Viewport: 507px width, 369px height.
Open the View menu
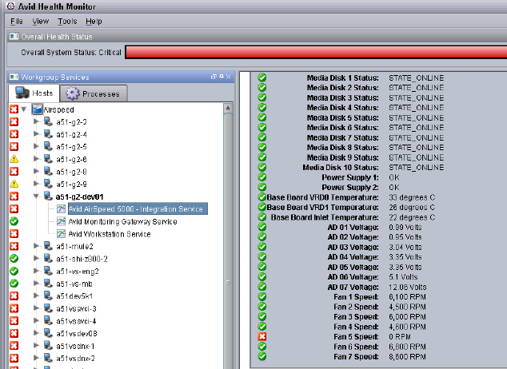pyautogui.click(x=41, y=22)
